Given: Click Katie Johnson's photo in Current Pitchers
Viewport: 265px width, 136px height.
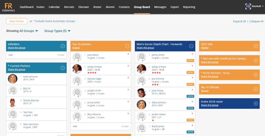Looking at the screenshot, I should 13,79.
